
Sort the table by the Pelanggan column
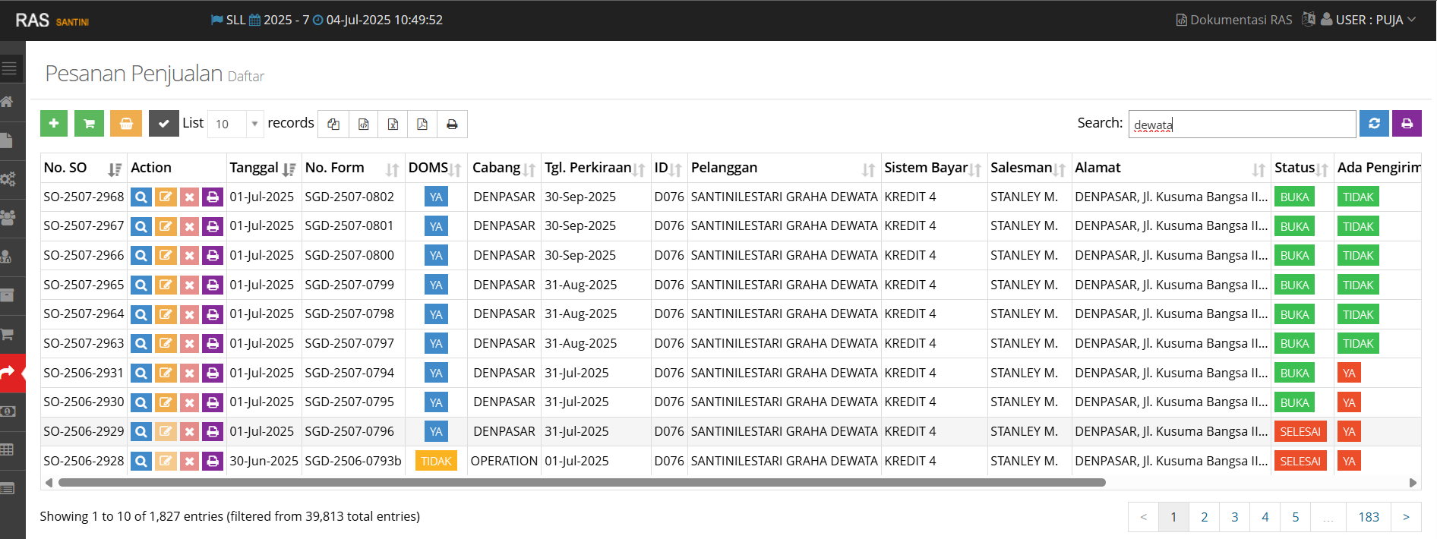(x=867, y=169)
